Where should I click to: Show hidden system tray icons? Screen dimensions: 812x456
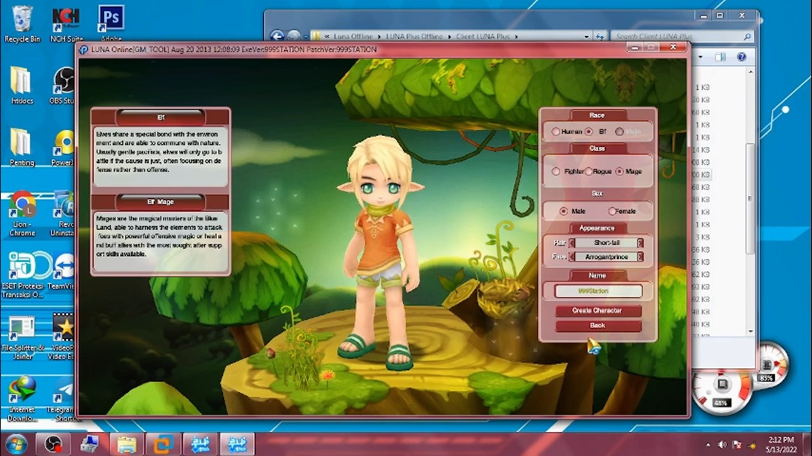(709, 445)
